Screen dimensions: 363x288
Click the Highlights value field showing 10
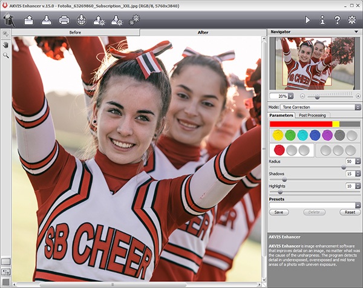(350, 186)
